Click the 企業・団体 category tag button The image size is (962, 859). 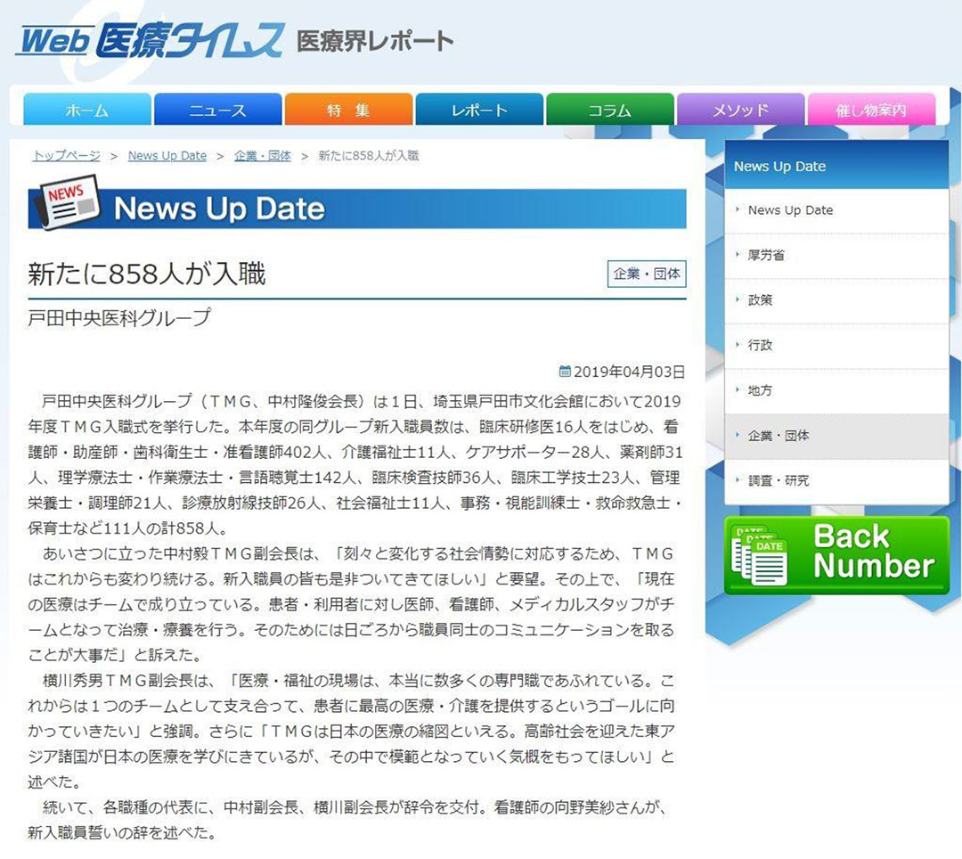pos(647,274)
